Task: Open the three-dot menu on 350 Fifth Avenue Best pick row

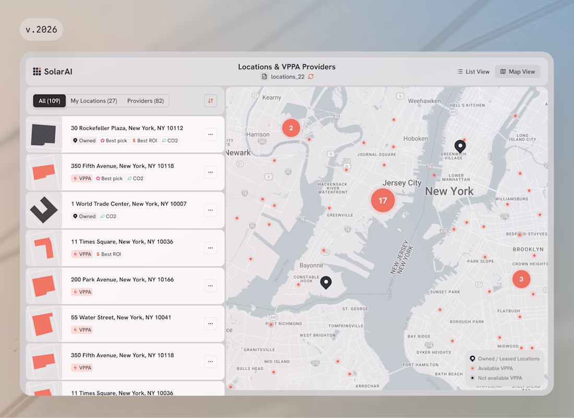Action: click(x=210, y=172)
